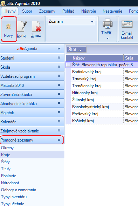Viewport: 138px width, 206px height.
Task: Click the Tlačiť printer icon
Action: pyautogui.click(x=108, y=24)
